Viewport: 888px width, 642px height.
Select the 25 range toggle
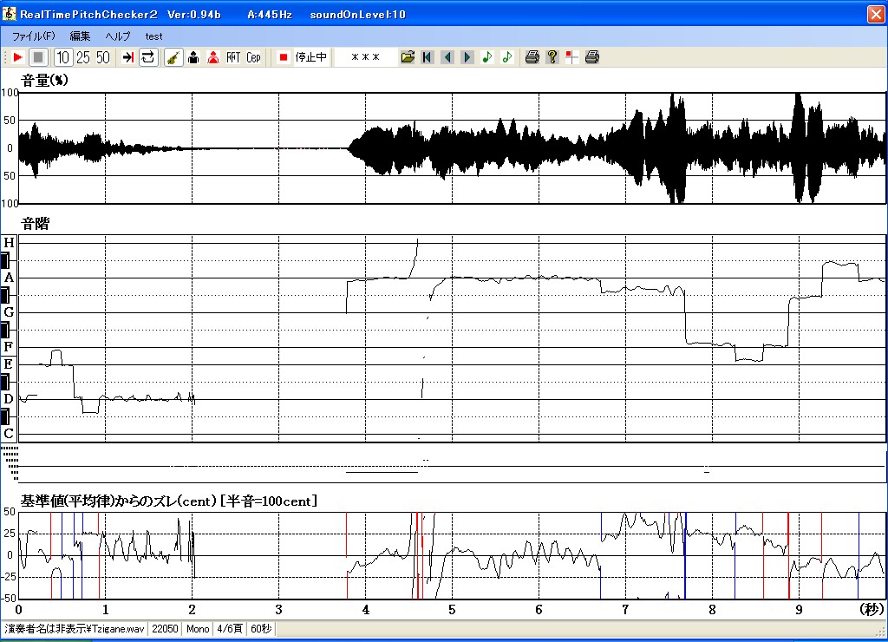(x=82, y=57)
